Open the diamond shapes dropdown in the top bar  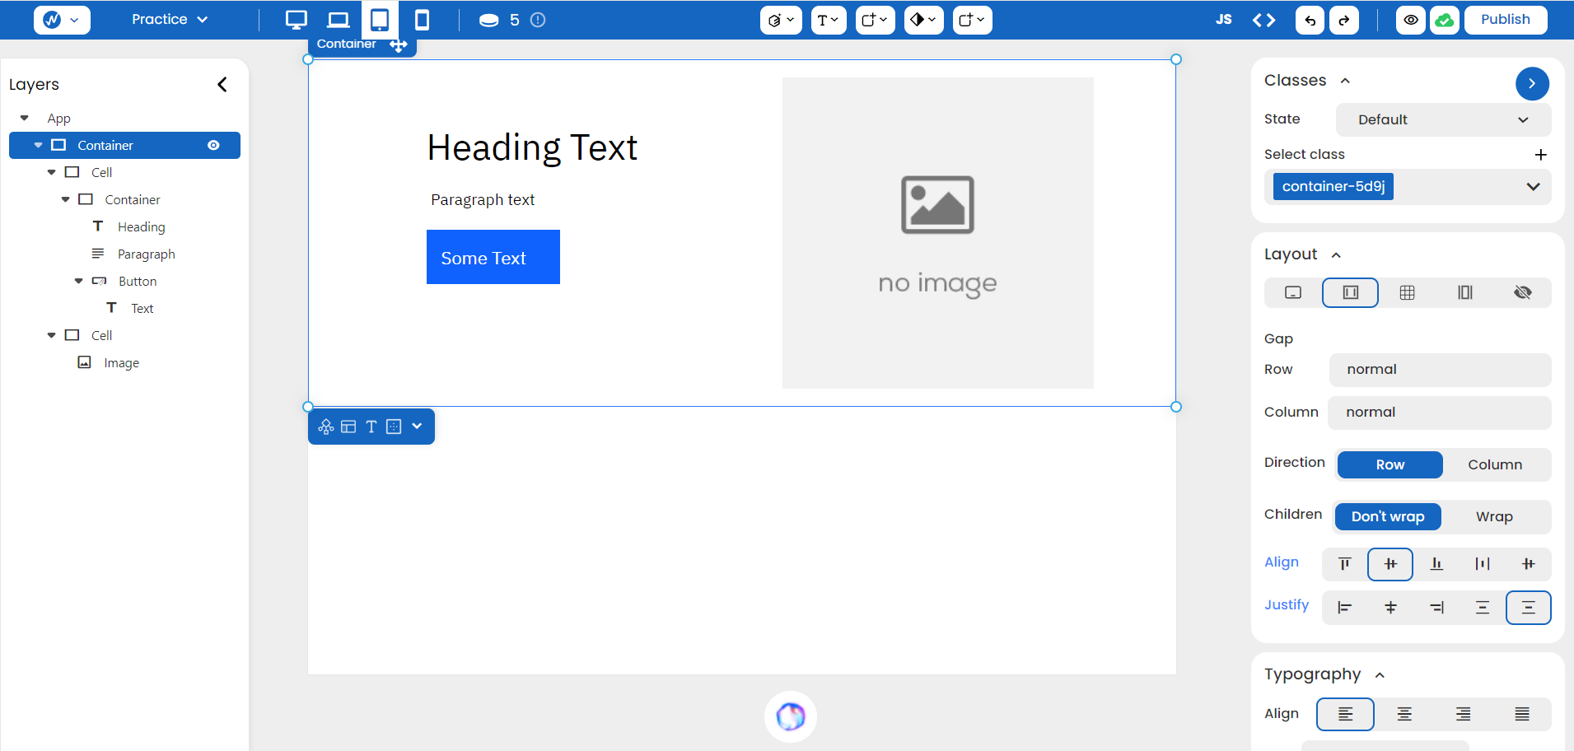(x=923, y=20)
